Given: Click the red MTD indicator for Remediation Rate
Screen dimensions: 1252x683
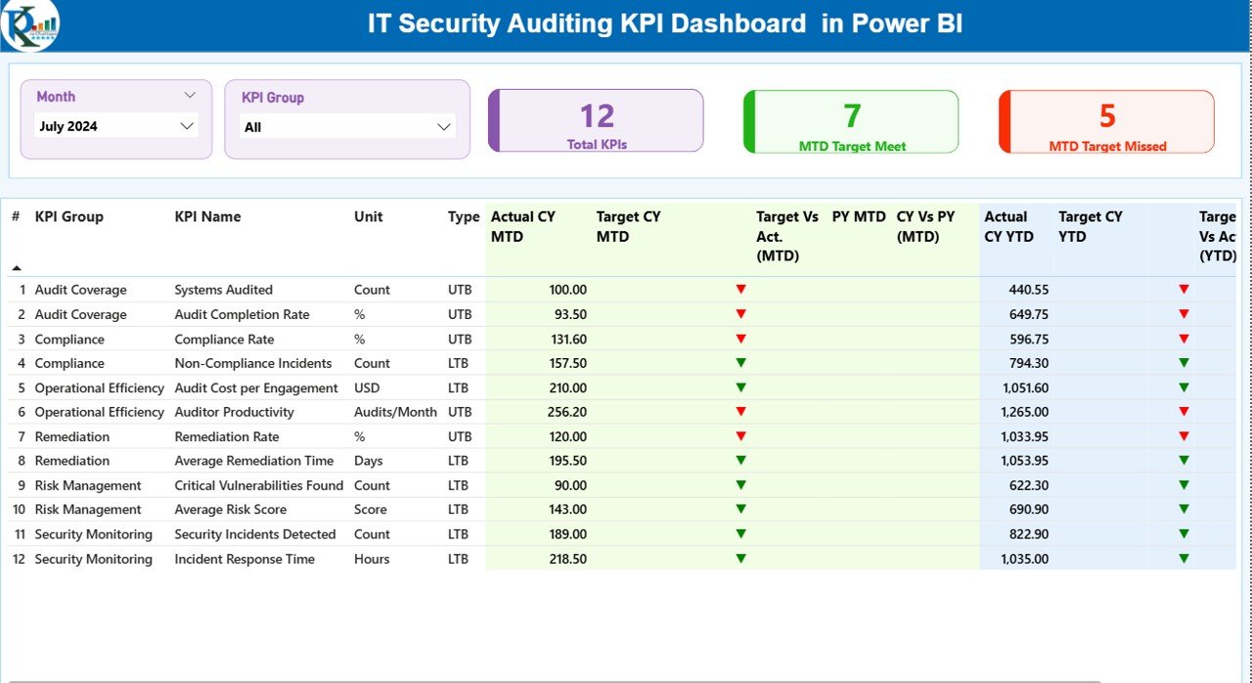Looking at the screenshot, I should pos(741,436).
